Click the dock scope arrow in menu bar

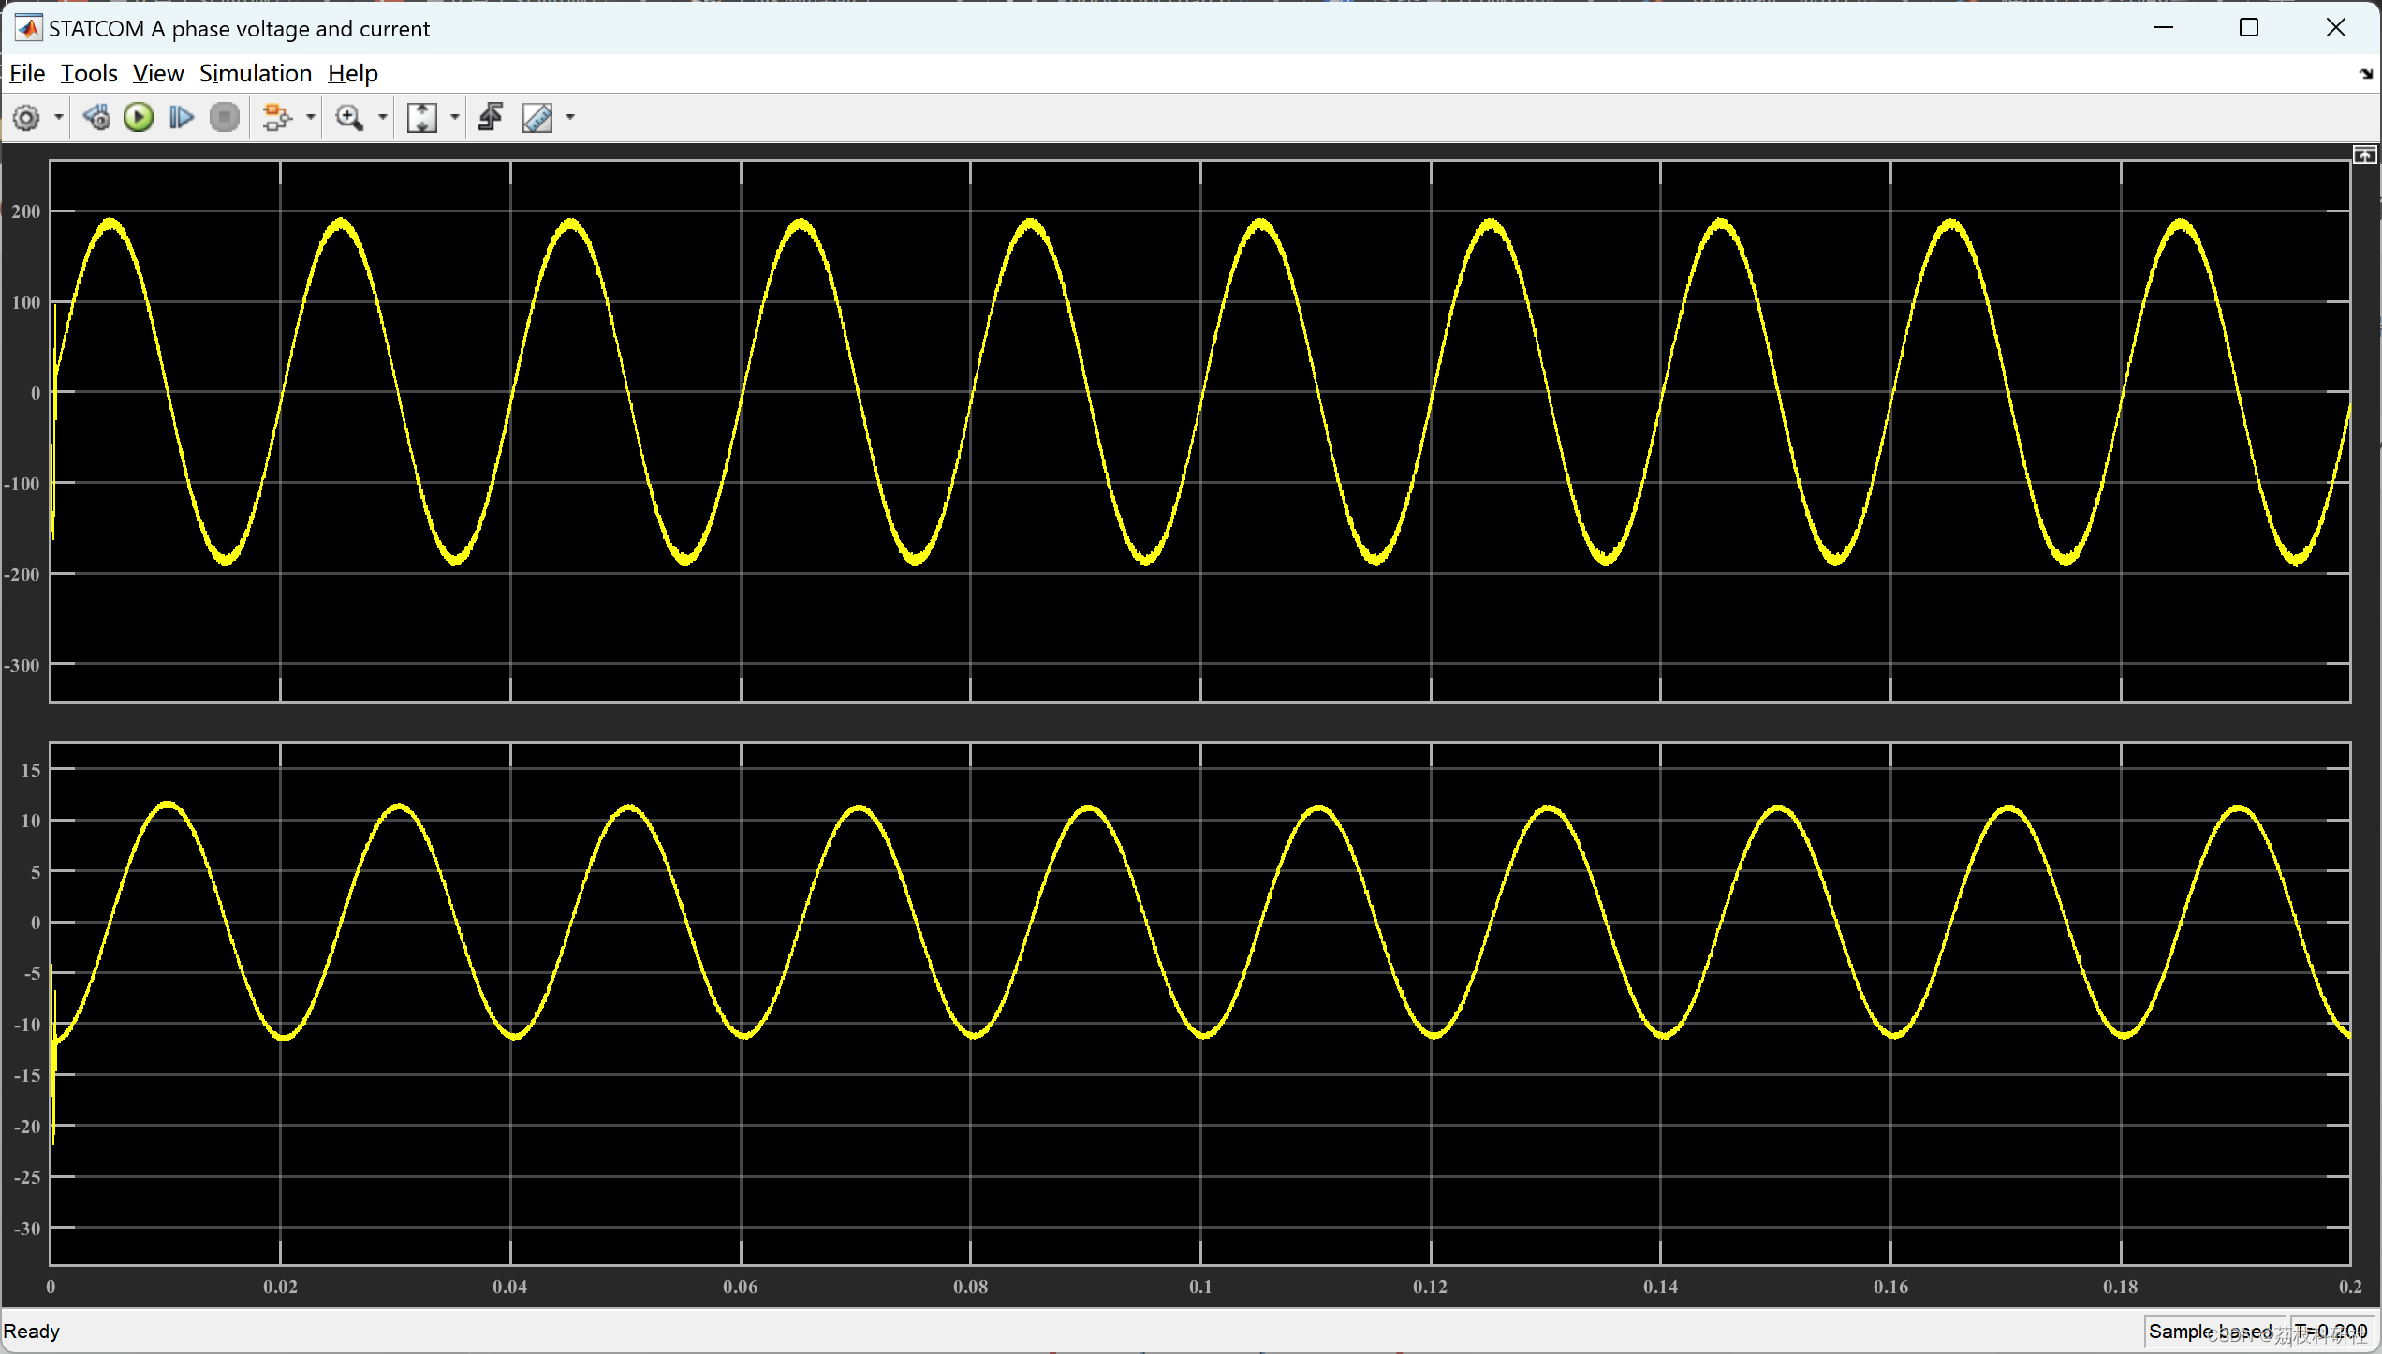pos(2366,74)
